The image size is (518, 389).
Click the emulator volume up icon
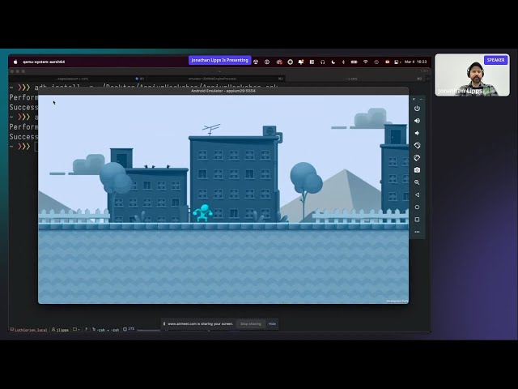[x=417, y=121]
